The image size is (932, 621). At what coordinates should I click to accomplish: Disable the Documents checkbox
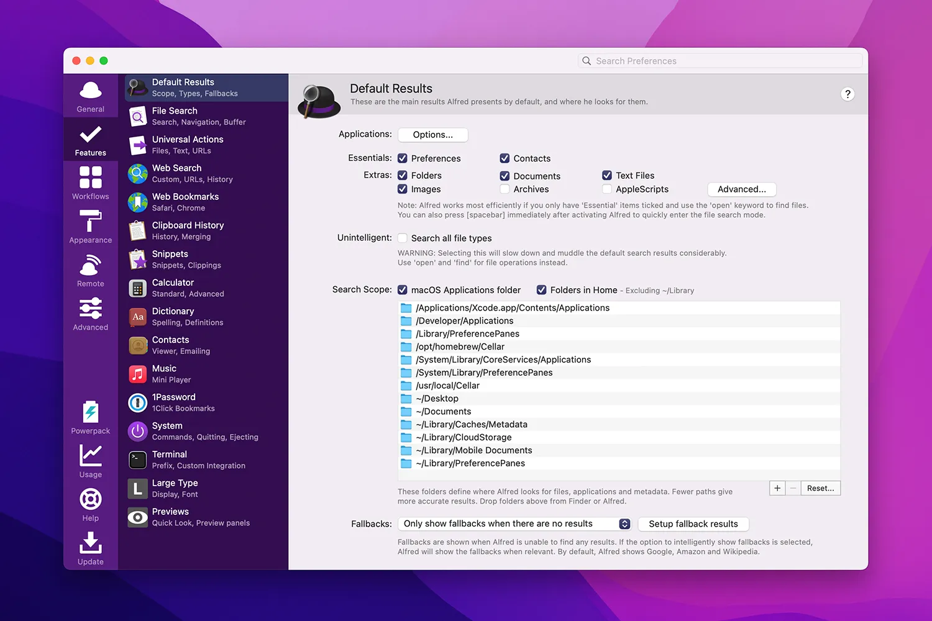click(504, 176)
